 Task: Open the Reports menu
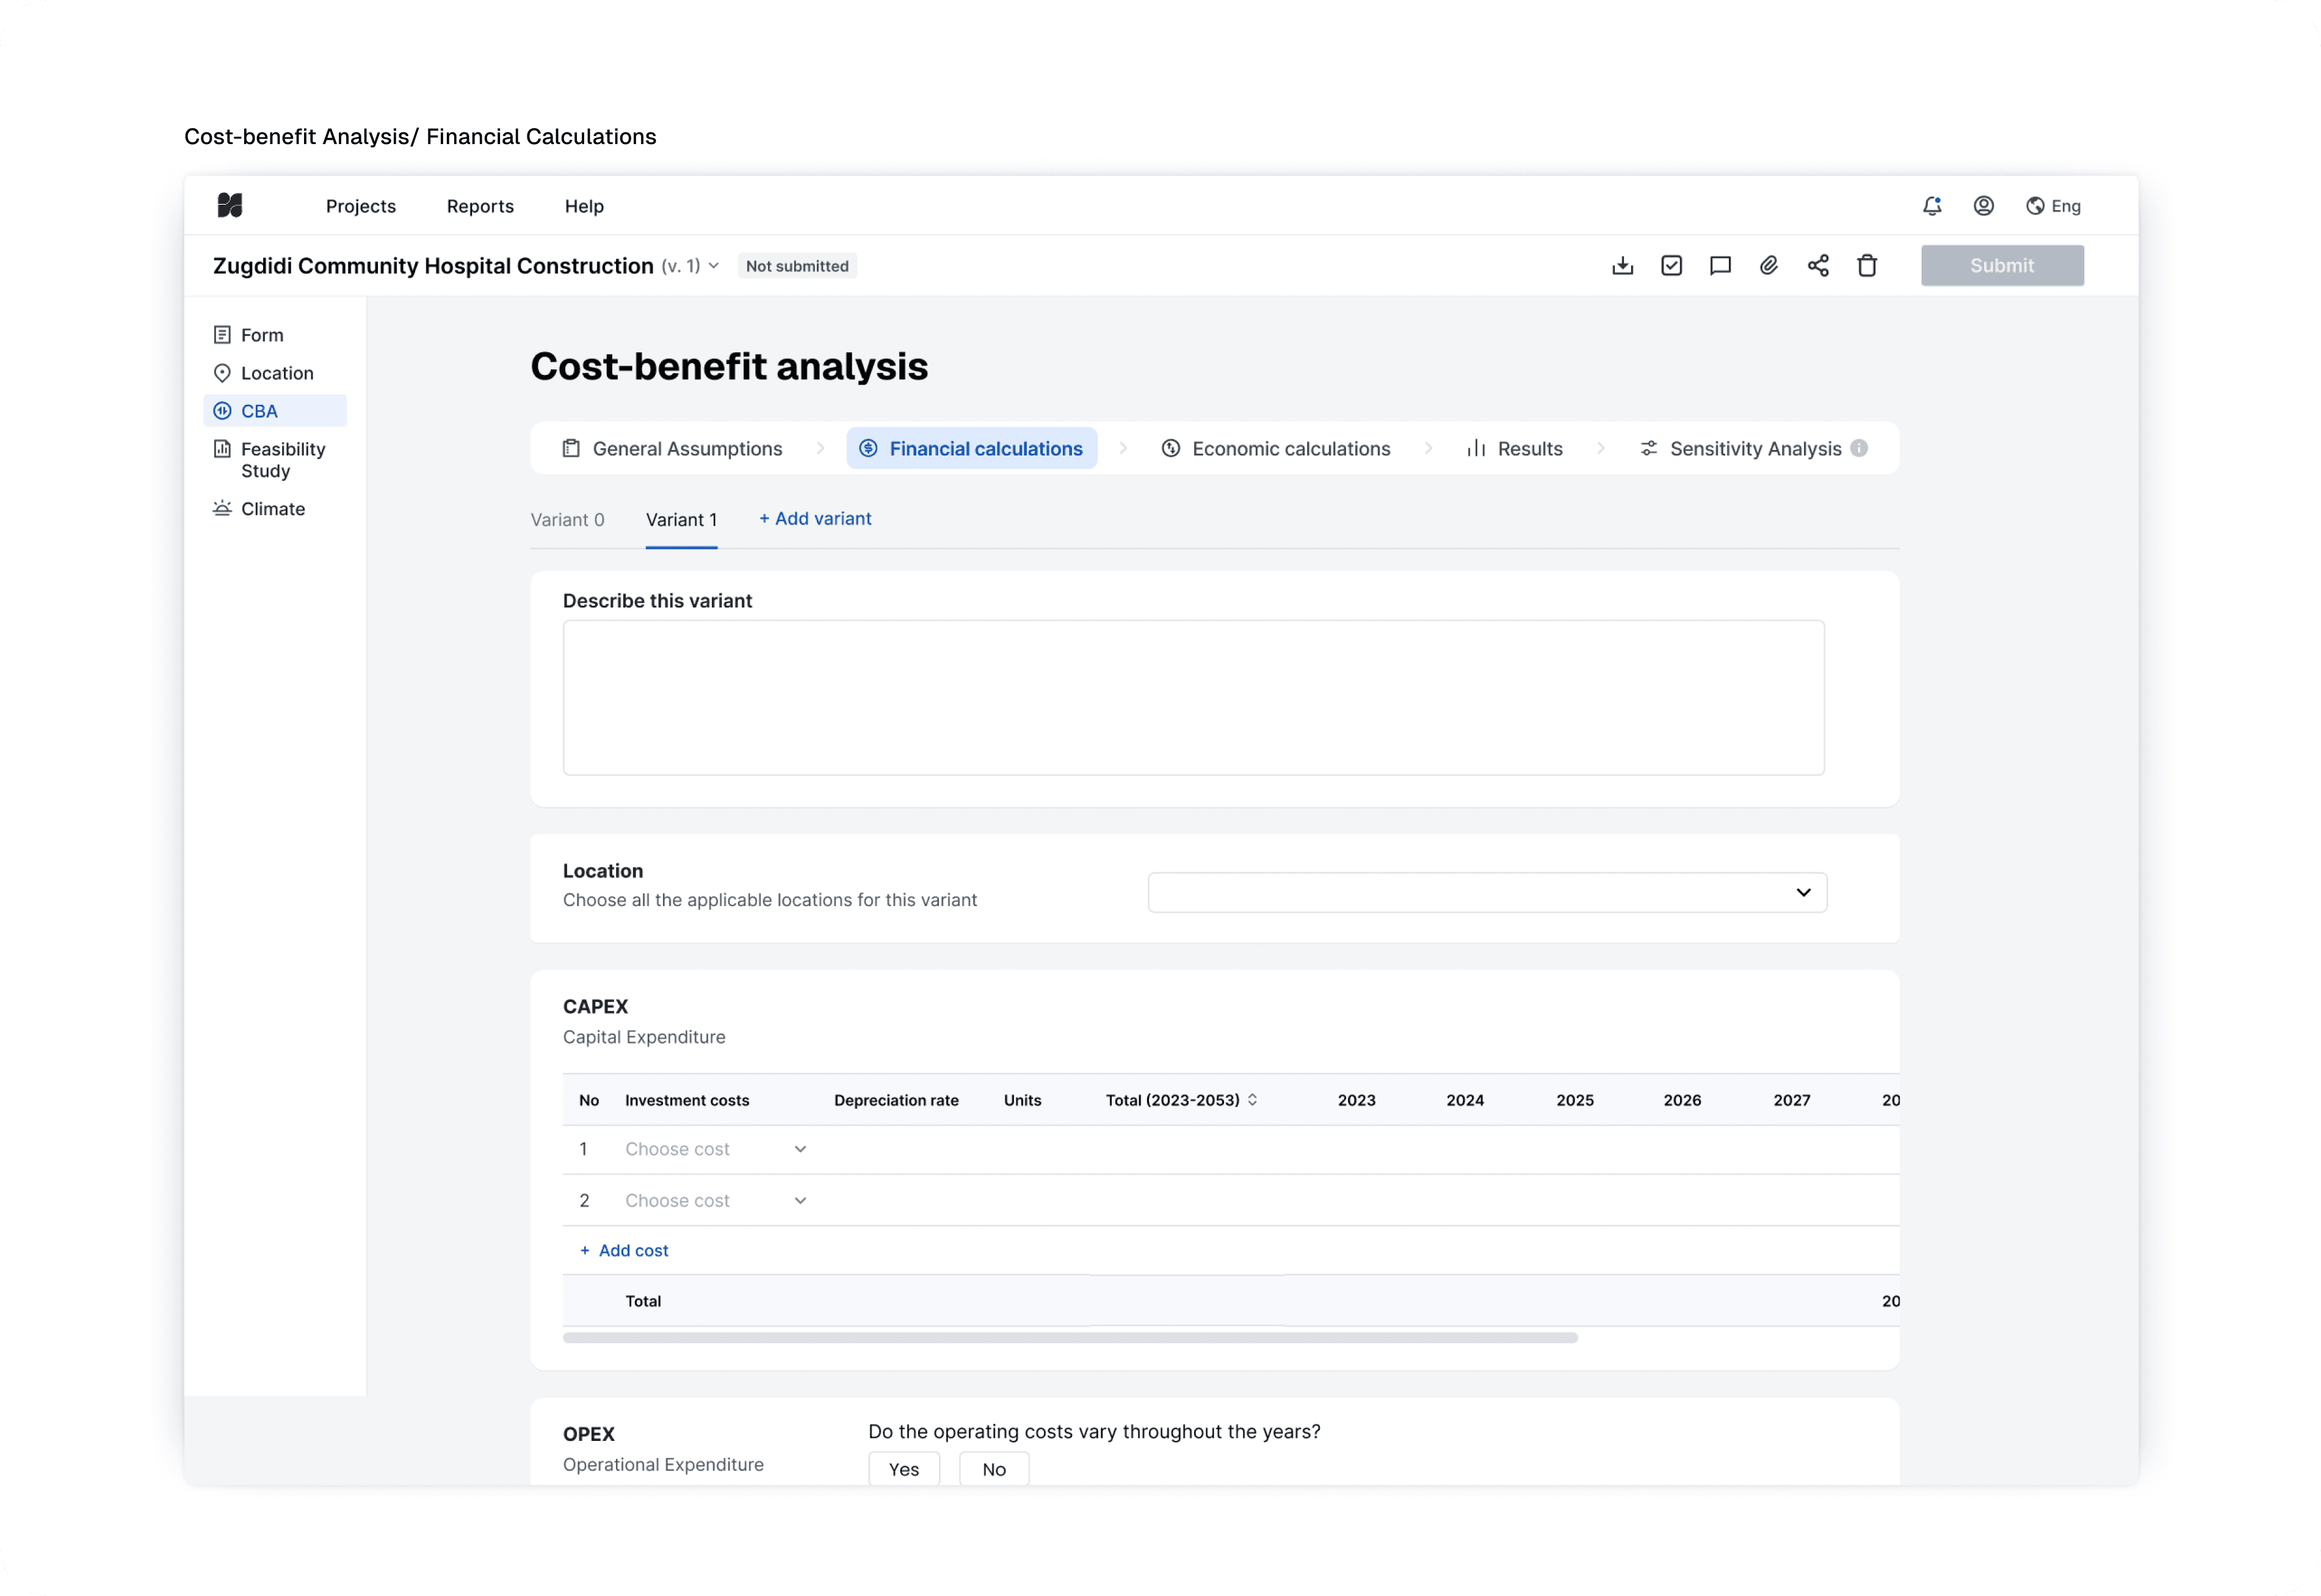tap(480, 206)
